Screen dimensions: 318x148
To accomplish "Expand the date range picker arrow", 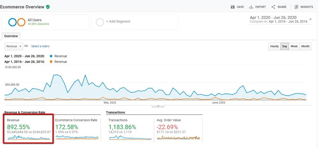I will click(310, 19).
